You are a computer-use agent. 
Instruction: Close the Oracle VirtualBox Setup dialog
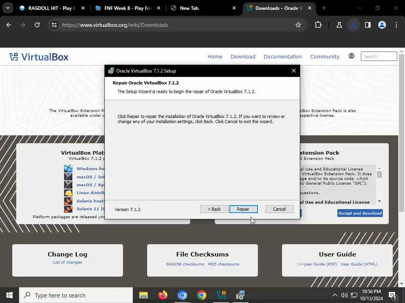click(x=294, y=71)
